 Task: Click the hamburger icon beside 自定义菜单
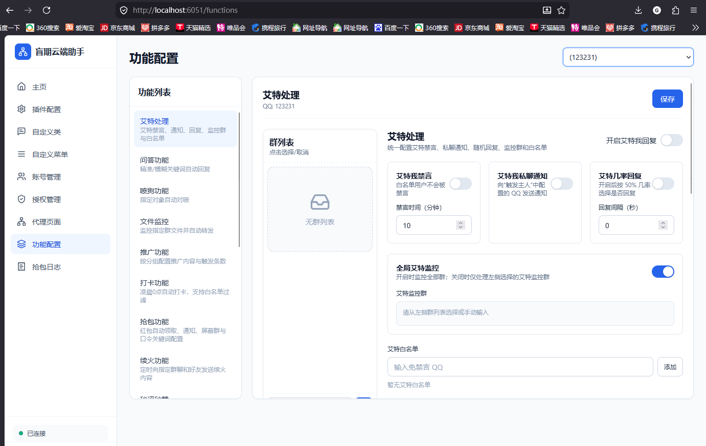tap(21, 154)
